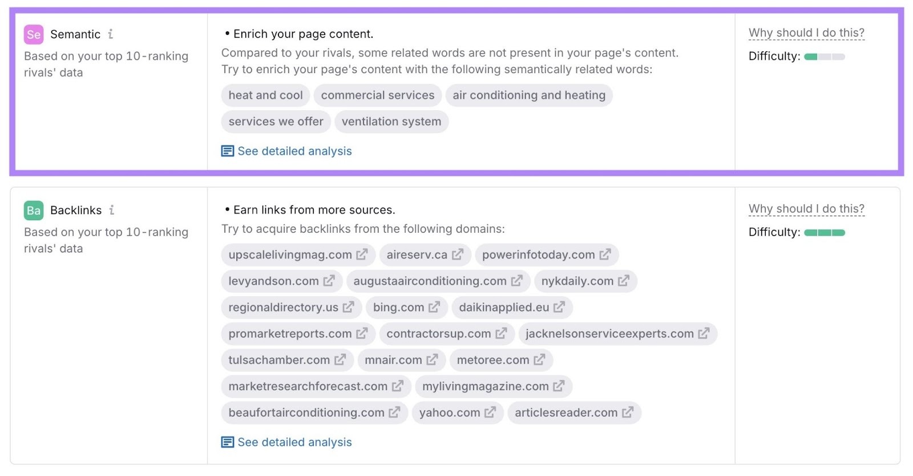
Task: Click the green "Ba" Backlinks badge icon
Action: (33, 210)
